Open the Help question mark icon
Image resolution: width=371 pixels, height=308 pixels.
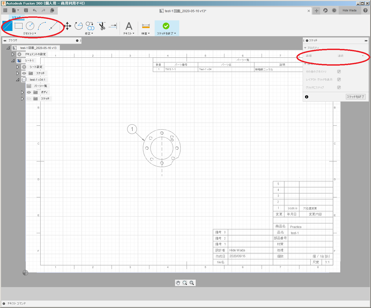(365, 10)
